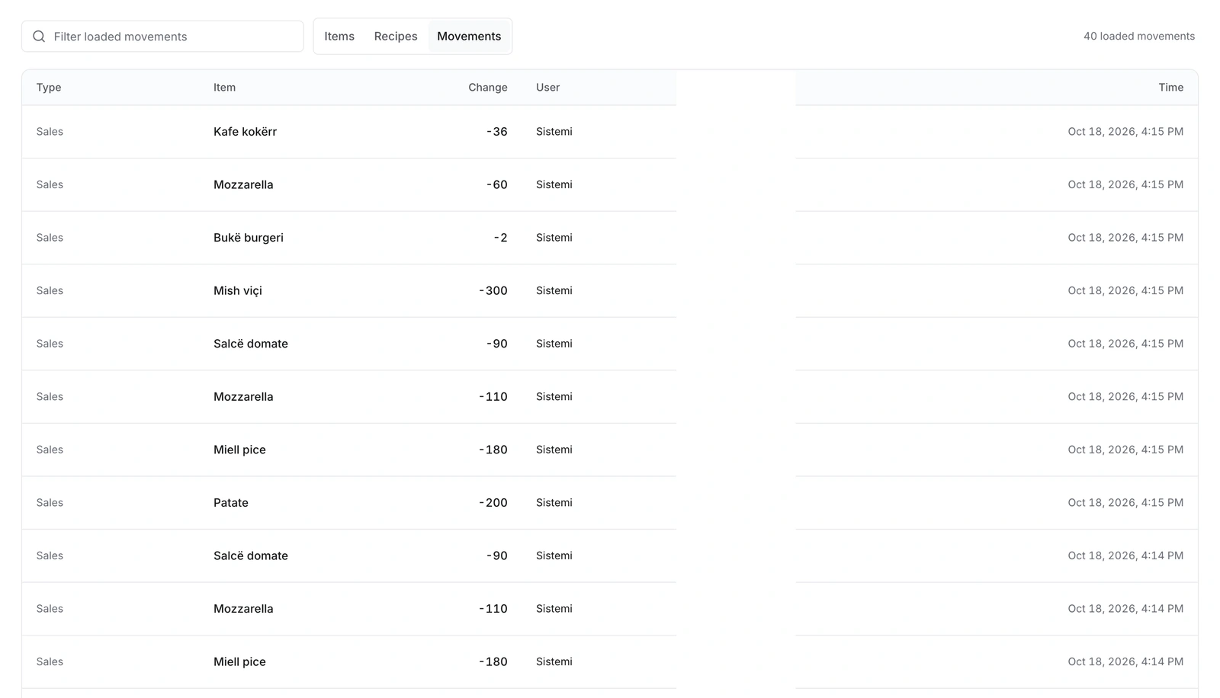Click the -300 change value

coord(493,291)
